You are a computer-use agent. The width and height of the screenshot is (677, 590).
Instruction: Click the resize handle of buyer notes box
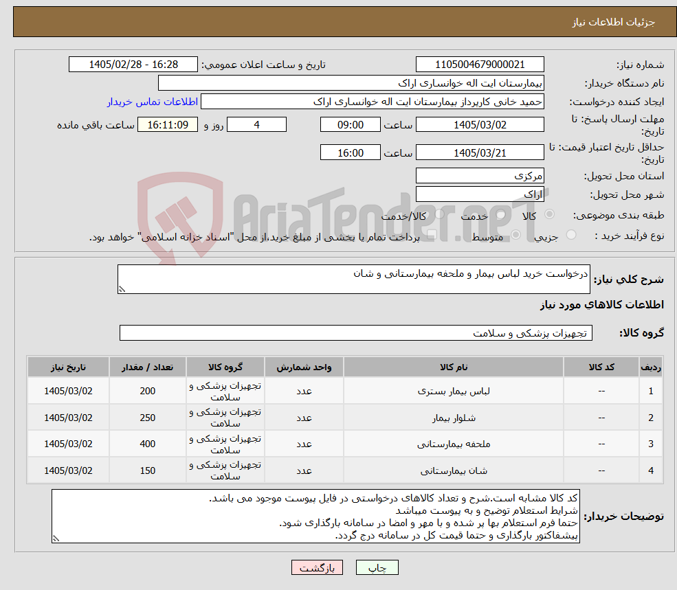pyautogui.click(x=56, y=538)
